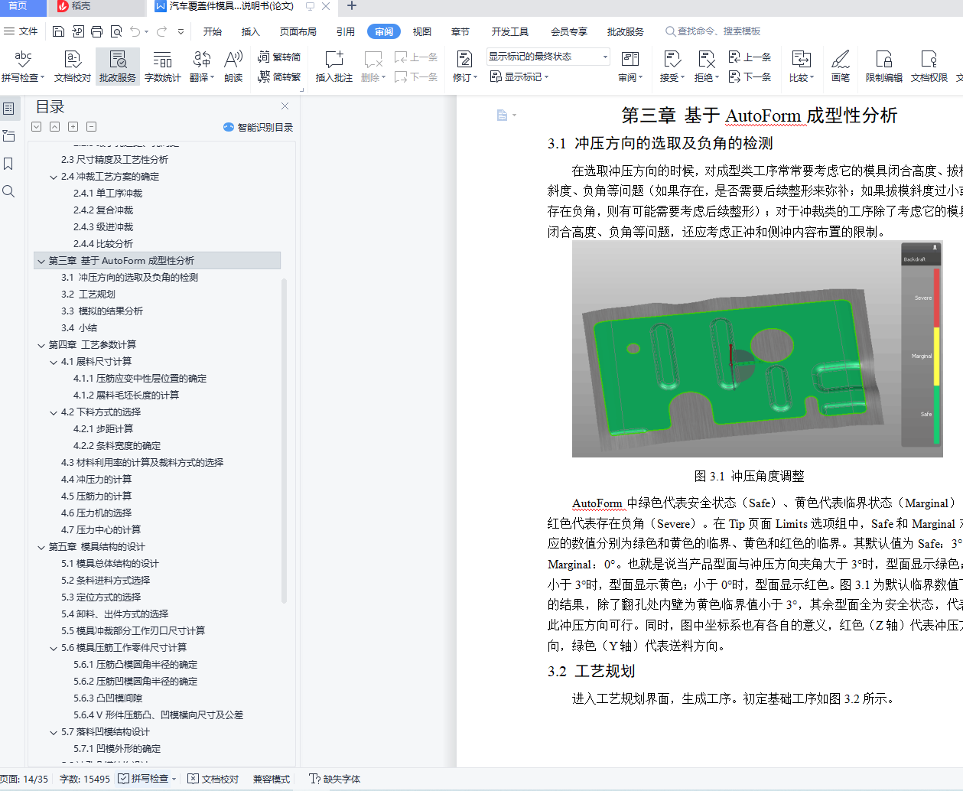Collapse the 第五章 模具结构的设计 node
Viewport: 963px width, 791px height.
pos(41,547)
